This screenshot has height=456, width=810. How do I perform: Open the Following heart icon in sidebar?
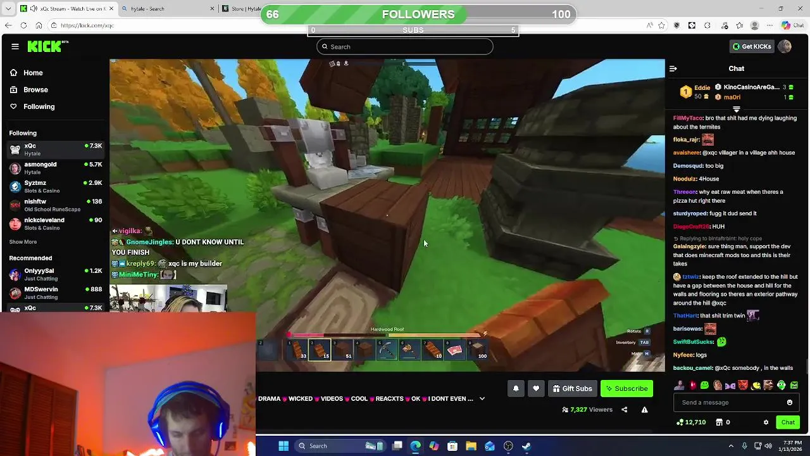[x=14, y=106]
